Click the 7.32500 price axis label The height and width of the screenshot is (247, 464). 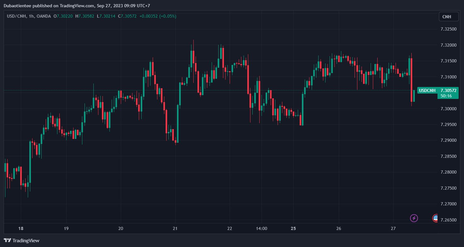[x=448, y=29]
